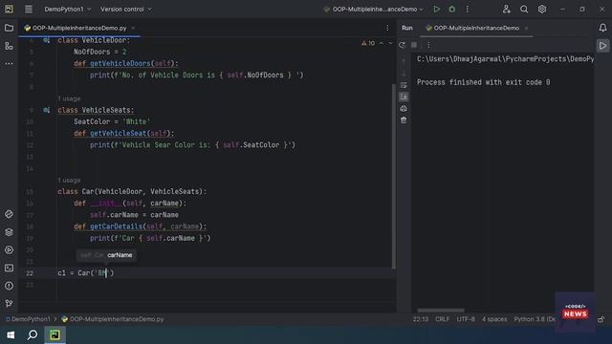Viewport: 612px width, 344px height.
Task: Toggle soft-wrap in Run console
Action: (404, 85)
